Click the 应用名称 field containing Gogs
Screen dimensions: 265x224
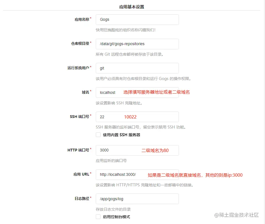coord(137,20)
